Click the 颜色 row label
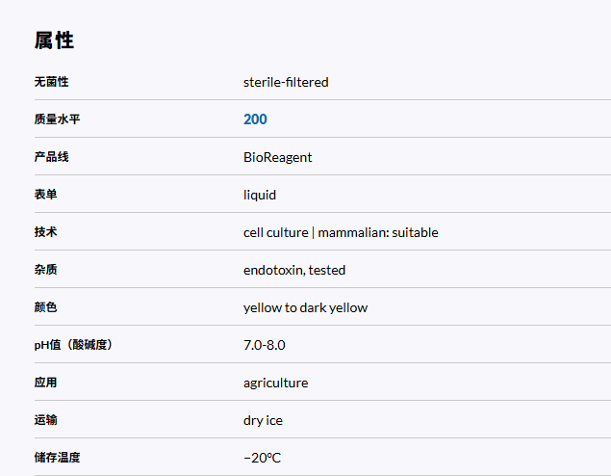 click(x=45, y=307)
